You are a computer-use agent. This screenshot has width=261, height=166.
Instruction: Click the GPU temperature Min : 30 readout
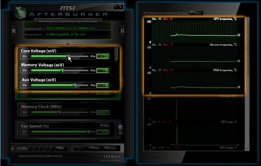157,19
